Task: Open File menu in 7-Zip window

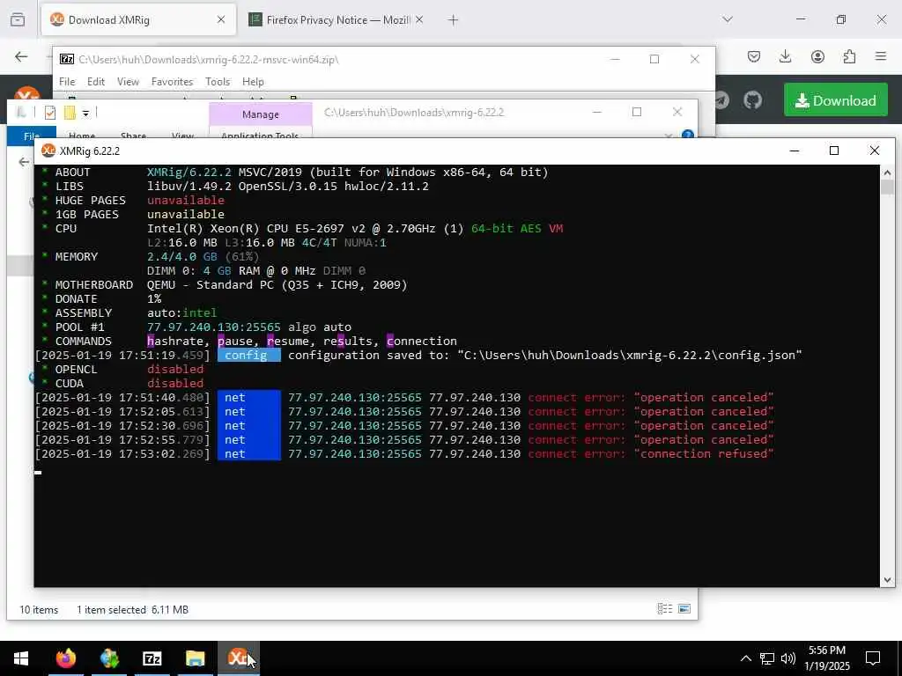Action: (67, 82)
